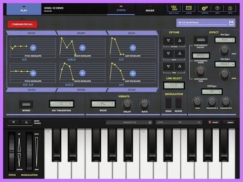Toggle the Mono switch
Screen dimensions: 243x182
click(x=26, y=104)
